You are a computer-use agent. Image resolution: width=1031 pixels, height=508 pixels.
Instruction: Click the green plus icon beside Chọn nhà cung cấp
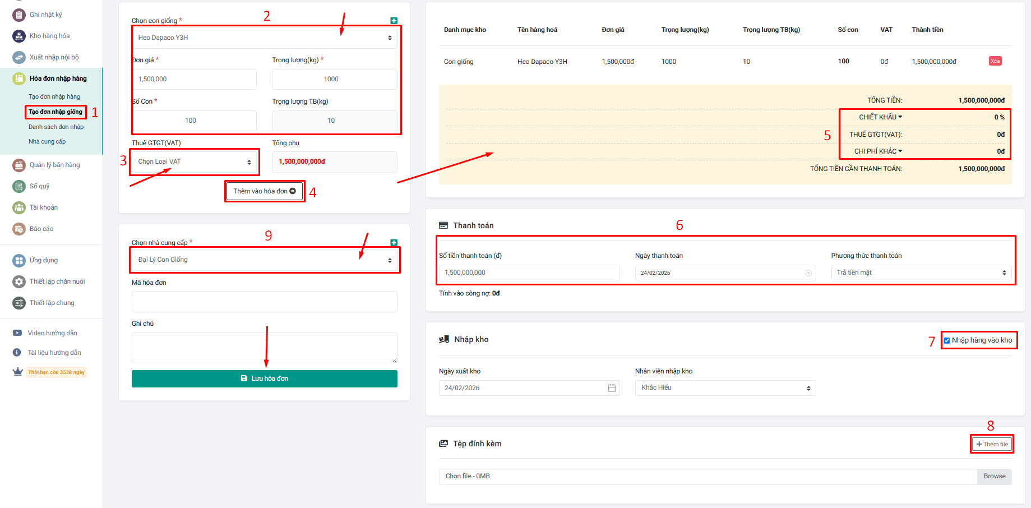point(394,243)
